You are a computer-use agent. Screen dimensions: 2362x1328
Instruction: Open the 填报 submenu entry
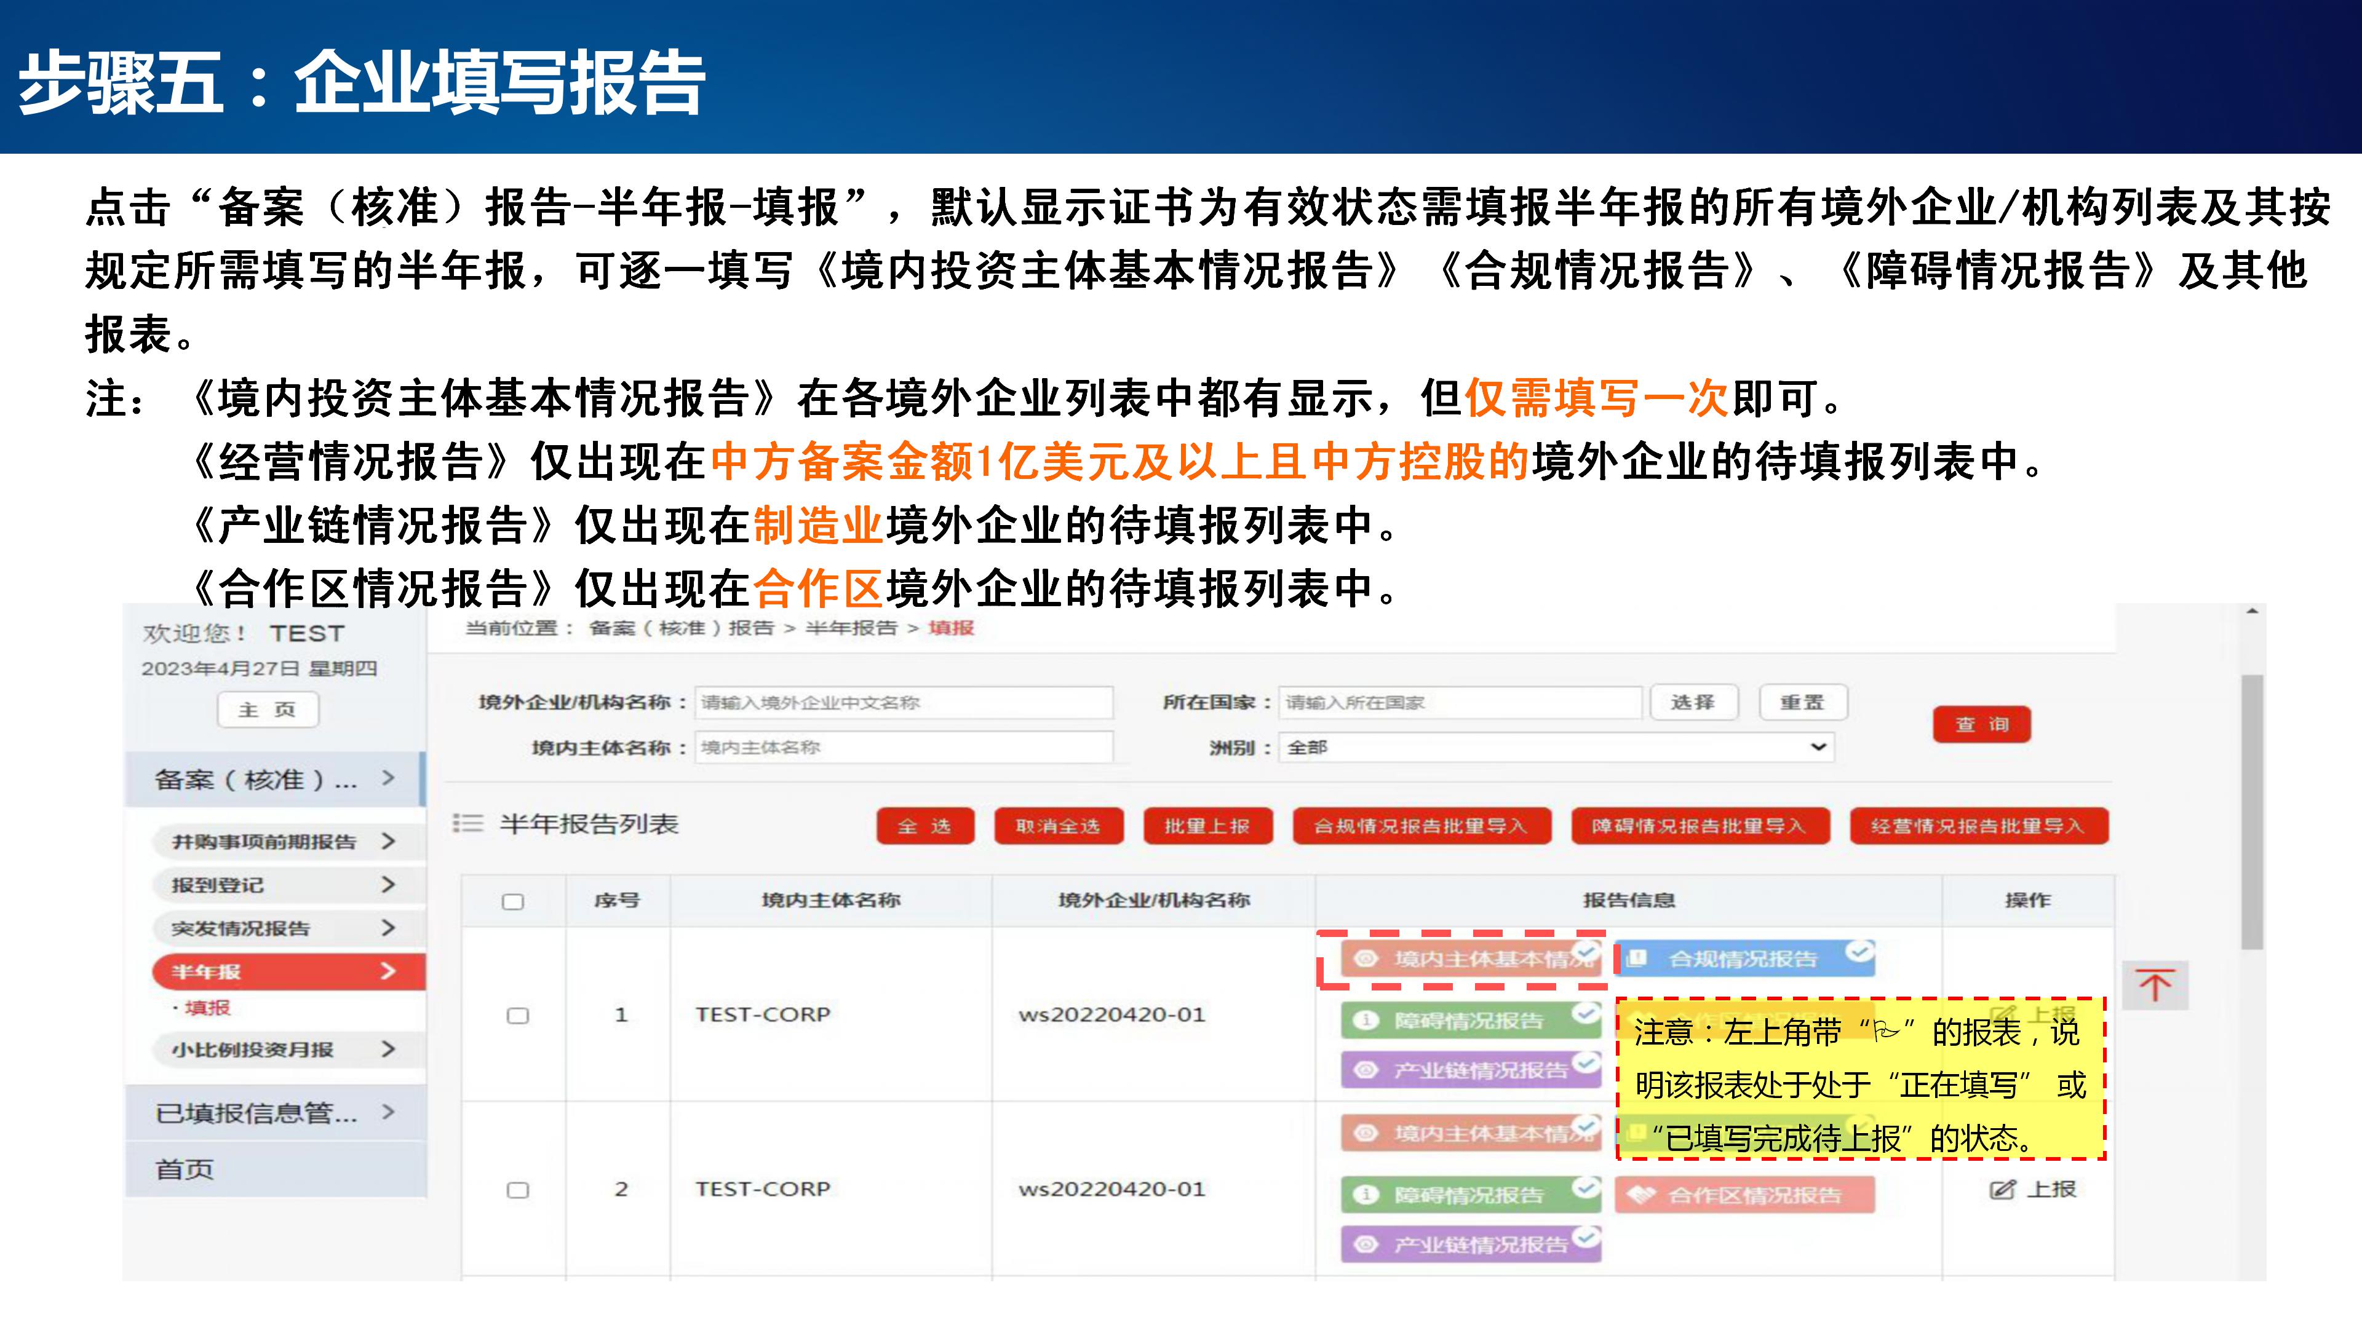(207, 1008)
